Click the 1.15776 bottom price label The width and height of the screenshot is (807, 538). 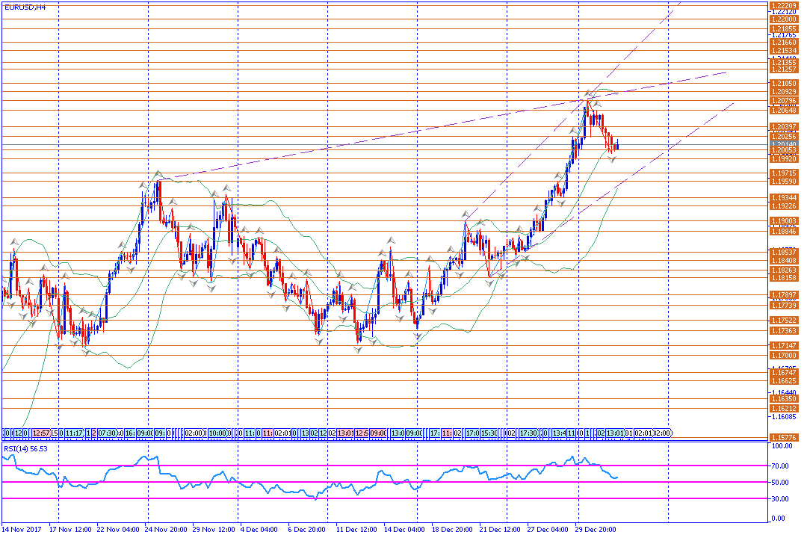[x=782, y=437]
